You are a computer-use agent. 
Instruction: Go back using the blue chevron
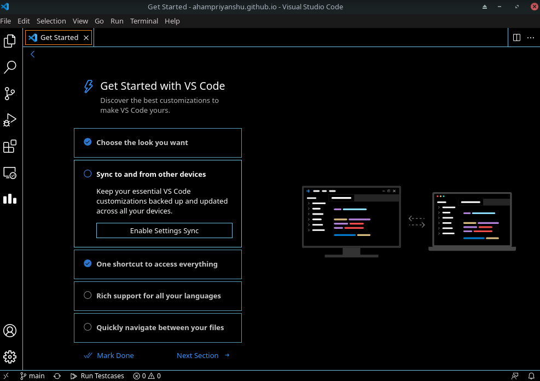[33, 54]
